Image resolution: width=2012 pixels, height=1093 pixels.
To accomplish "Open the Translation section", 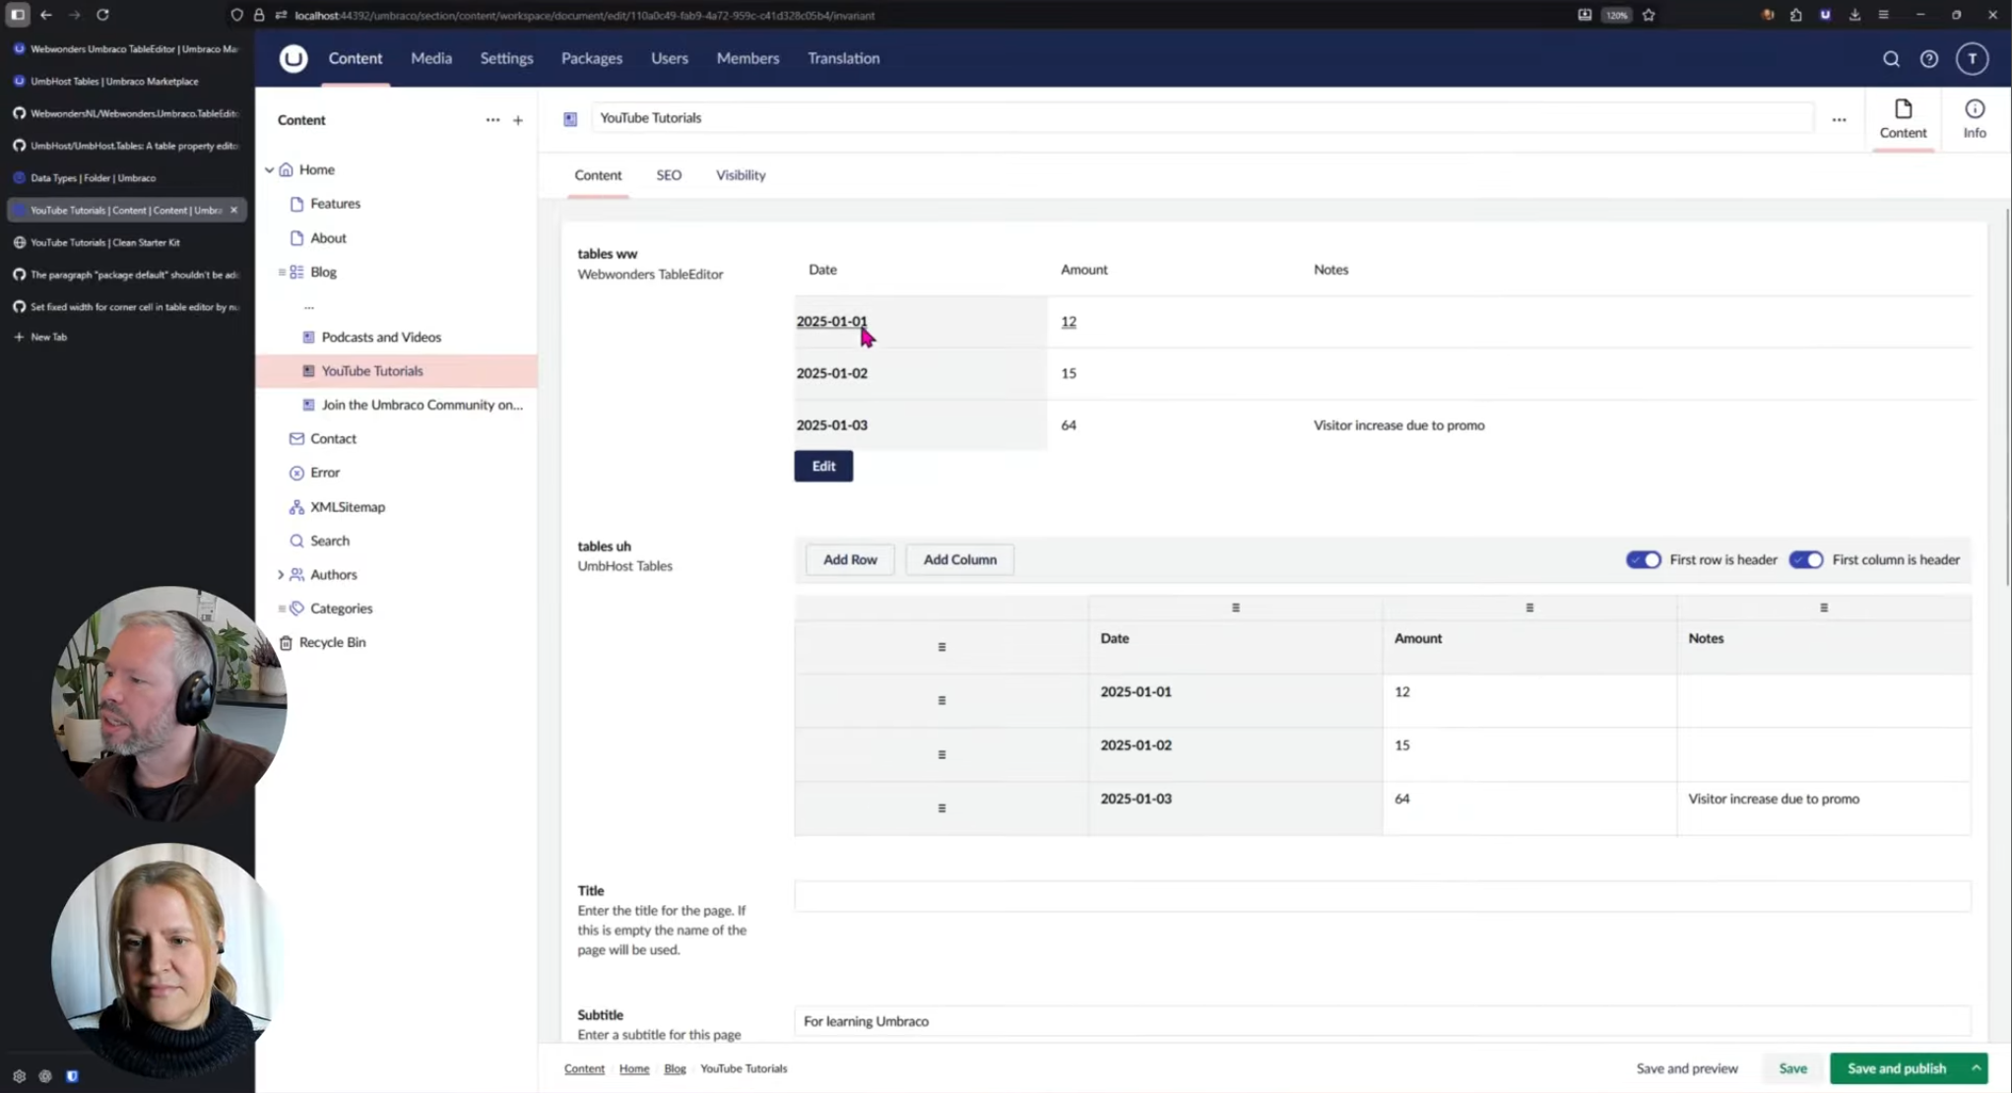I will coord(843,58).
